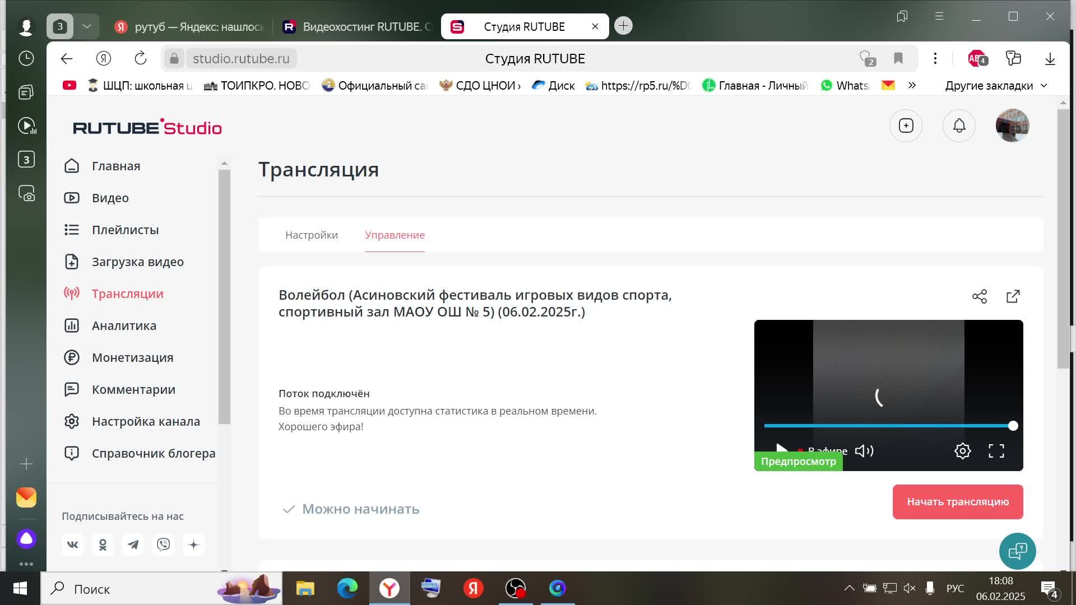Open player settings gear icon
Viewport: 1076px width, 605px height.
click(x=962, y=451)
